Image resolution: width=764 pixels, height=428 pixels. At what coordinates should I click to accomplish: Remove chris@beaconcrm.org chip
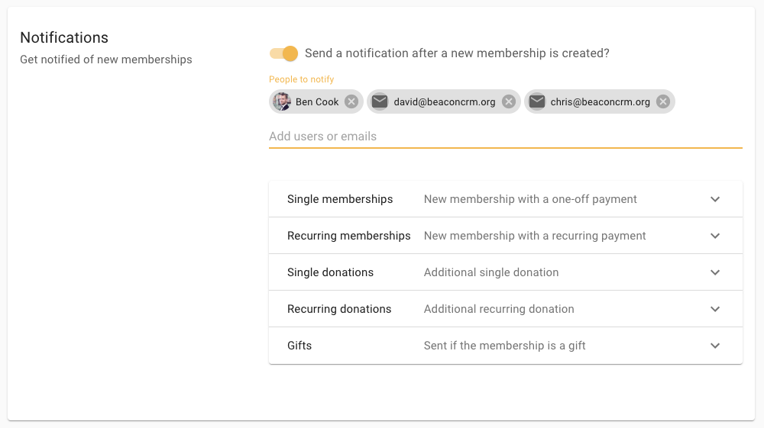(x=663, y=102)
